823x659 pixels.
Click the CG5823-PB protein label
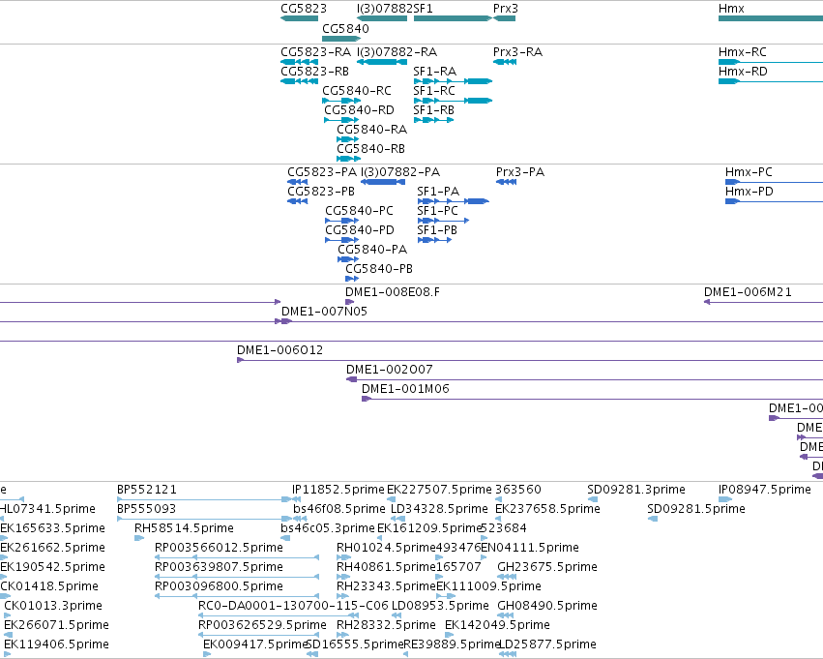tap(321, 192)
